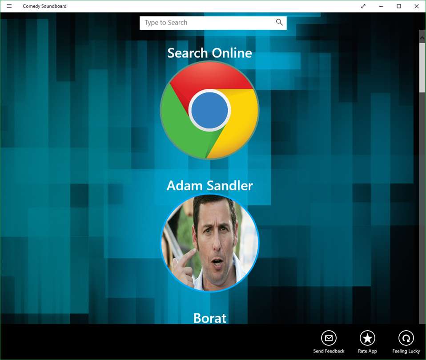
Task: Click the Feeling Lucky refresh icon
Action: 406,338
